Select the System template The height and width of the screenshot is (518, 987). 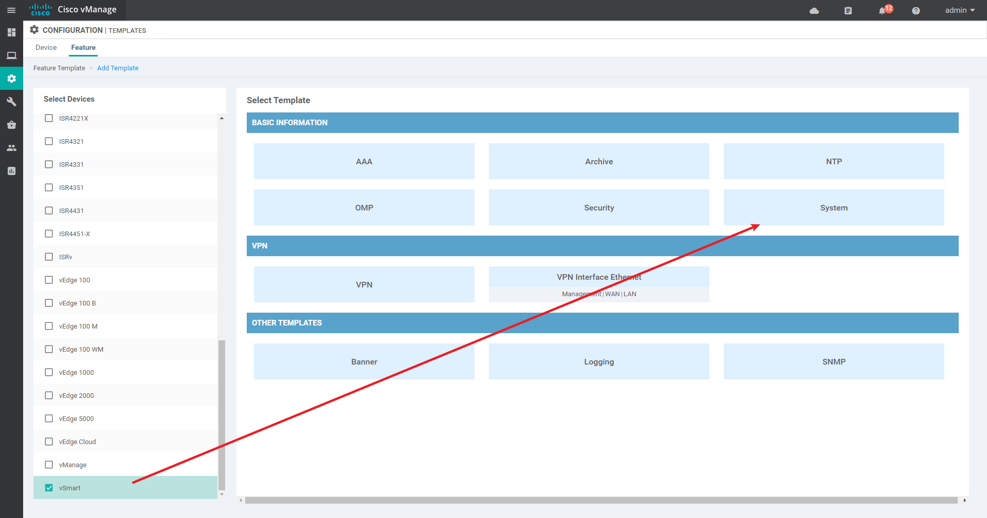click(x=833, y=207)
